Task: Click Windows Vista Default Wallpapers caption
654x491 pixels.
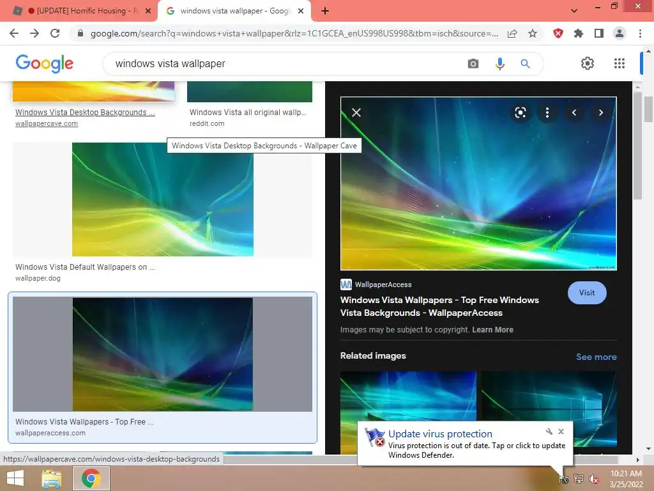Action: [x=85, y=267]
